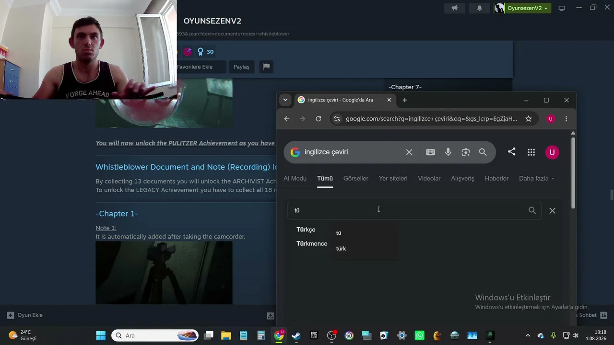The height and width of the screenshot is (345, 614).
Task: Report the guide using the flag icon
Action: click(266, 67)
